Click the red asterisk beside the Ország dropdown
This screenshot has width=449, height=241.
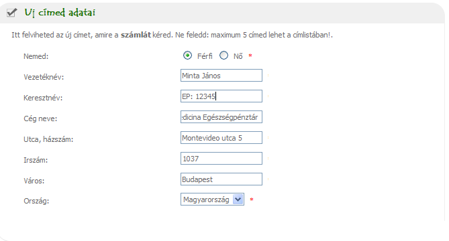click(252, 199)
